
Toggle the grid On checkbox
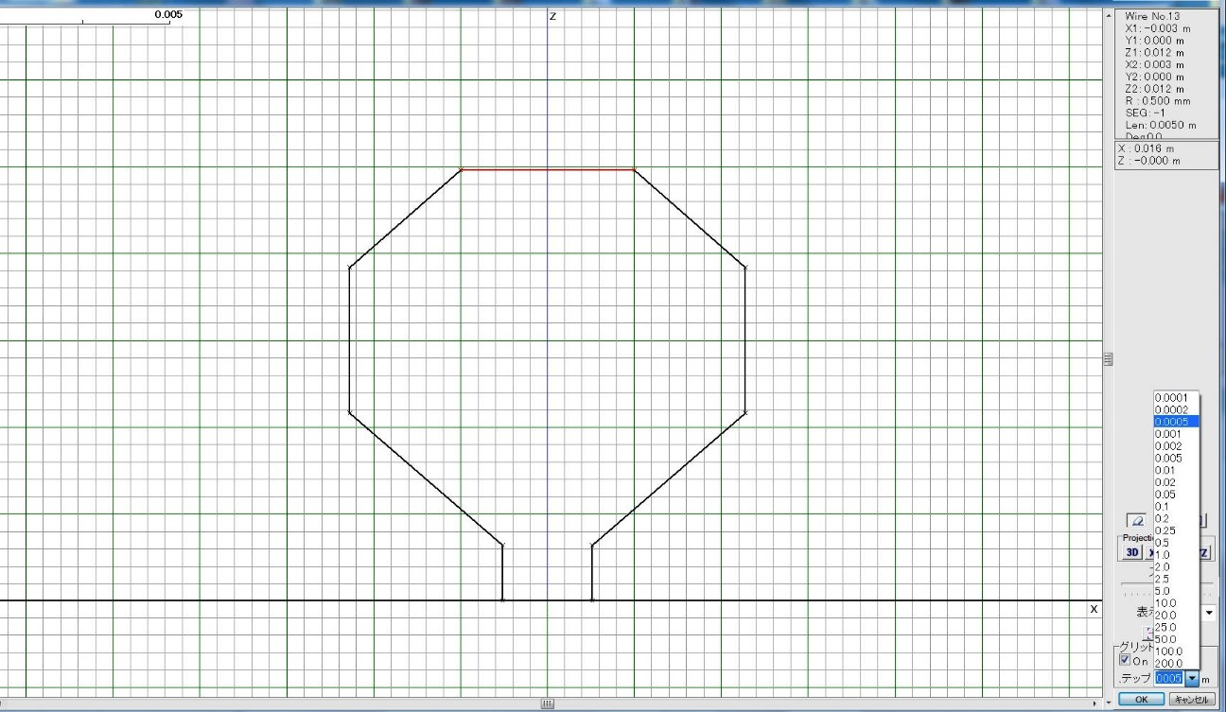[1125, 660]
